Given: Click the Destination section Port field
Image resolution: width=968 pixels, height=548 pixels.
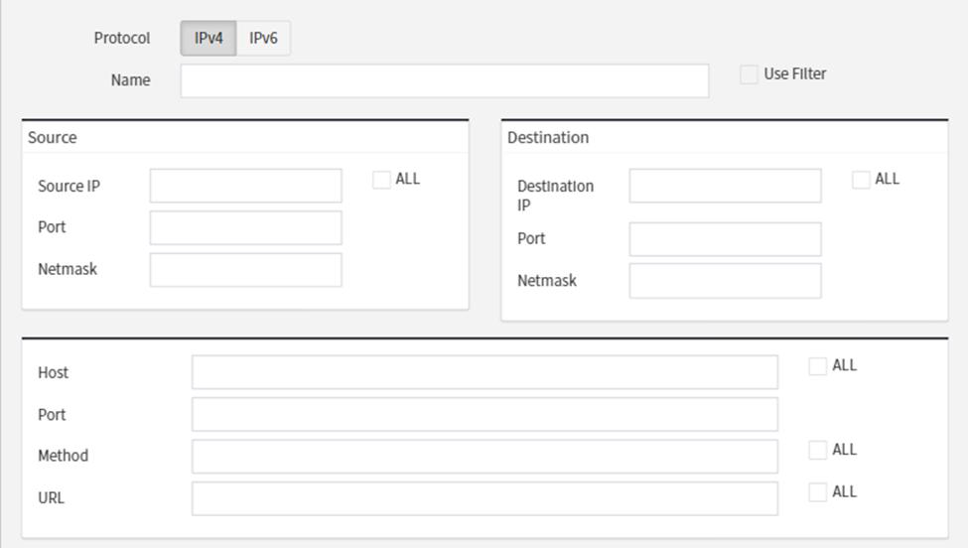Looking at the screenshot, I should (x=725, y=239).
